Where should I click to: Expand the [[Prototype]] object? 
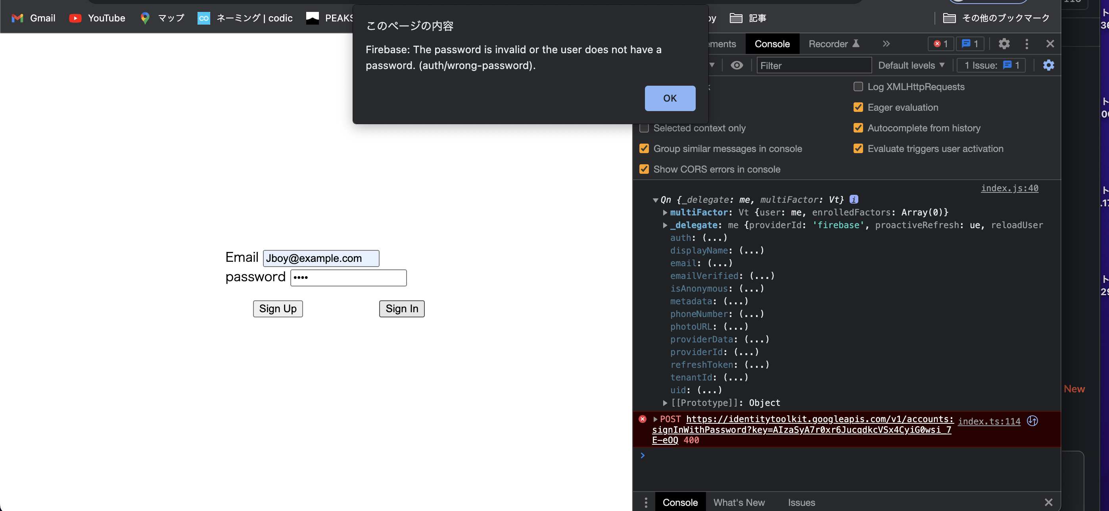[x=666, y=403]
